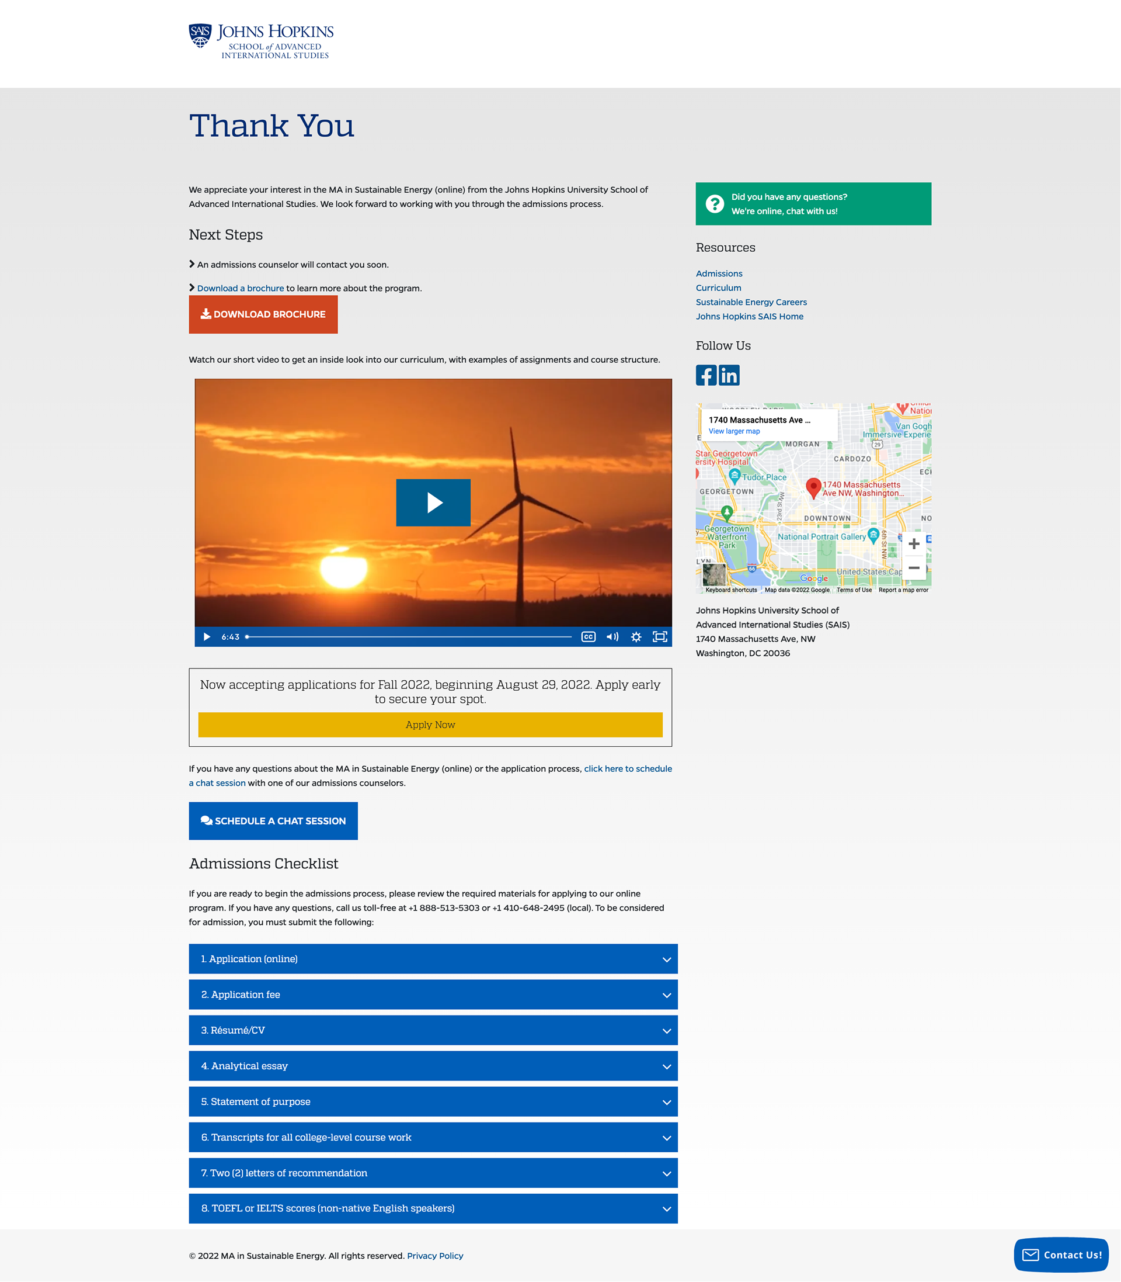Click 'Keyboard shortcuts' on the map
The width and height of the screenshot is (1121, 1282).
pyautogui.click(x=730, y=590)
